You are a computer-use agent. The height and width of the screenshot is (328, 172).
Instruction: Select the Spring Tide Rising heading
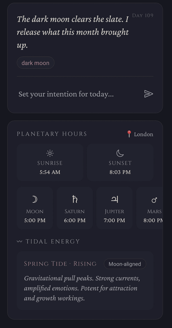(60, 264)
